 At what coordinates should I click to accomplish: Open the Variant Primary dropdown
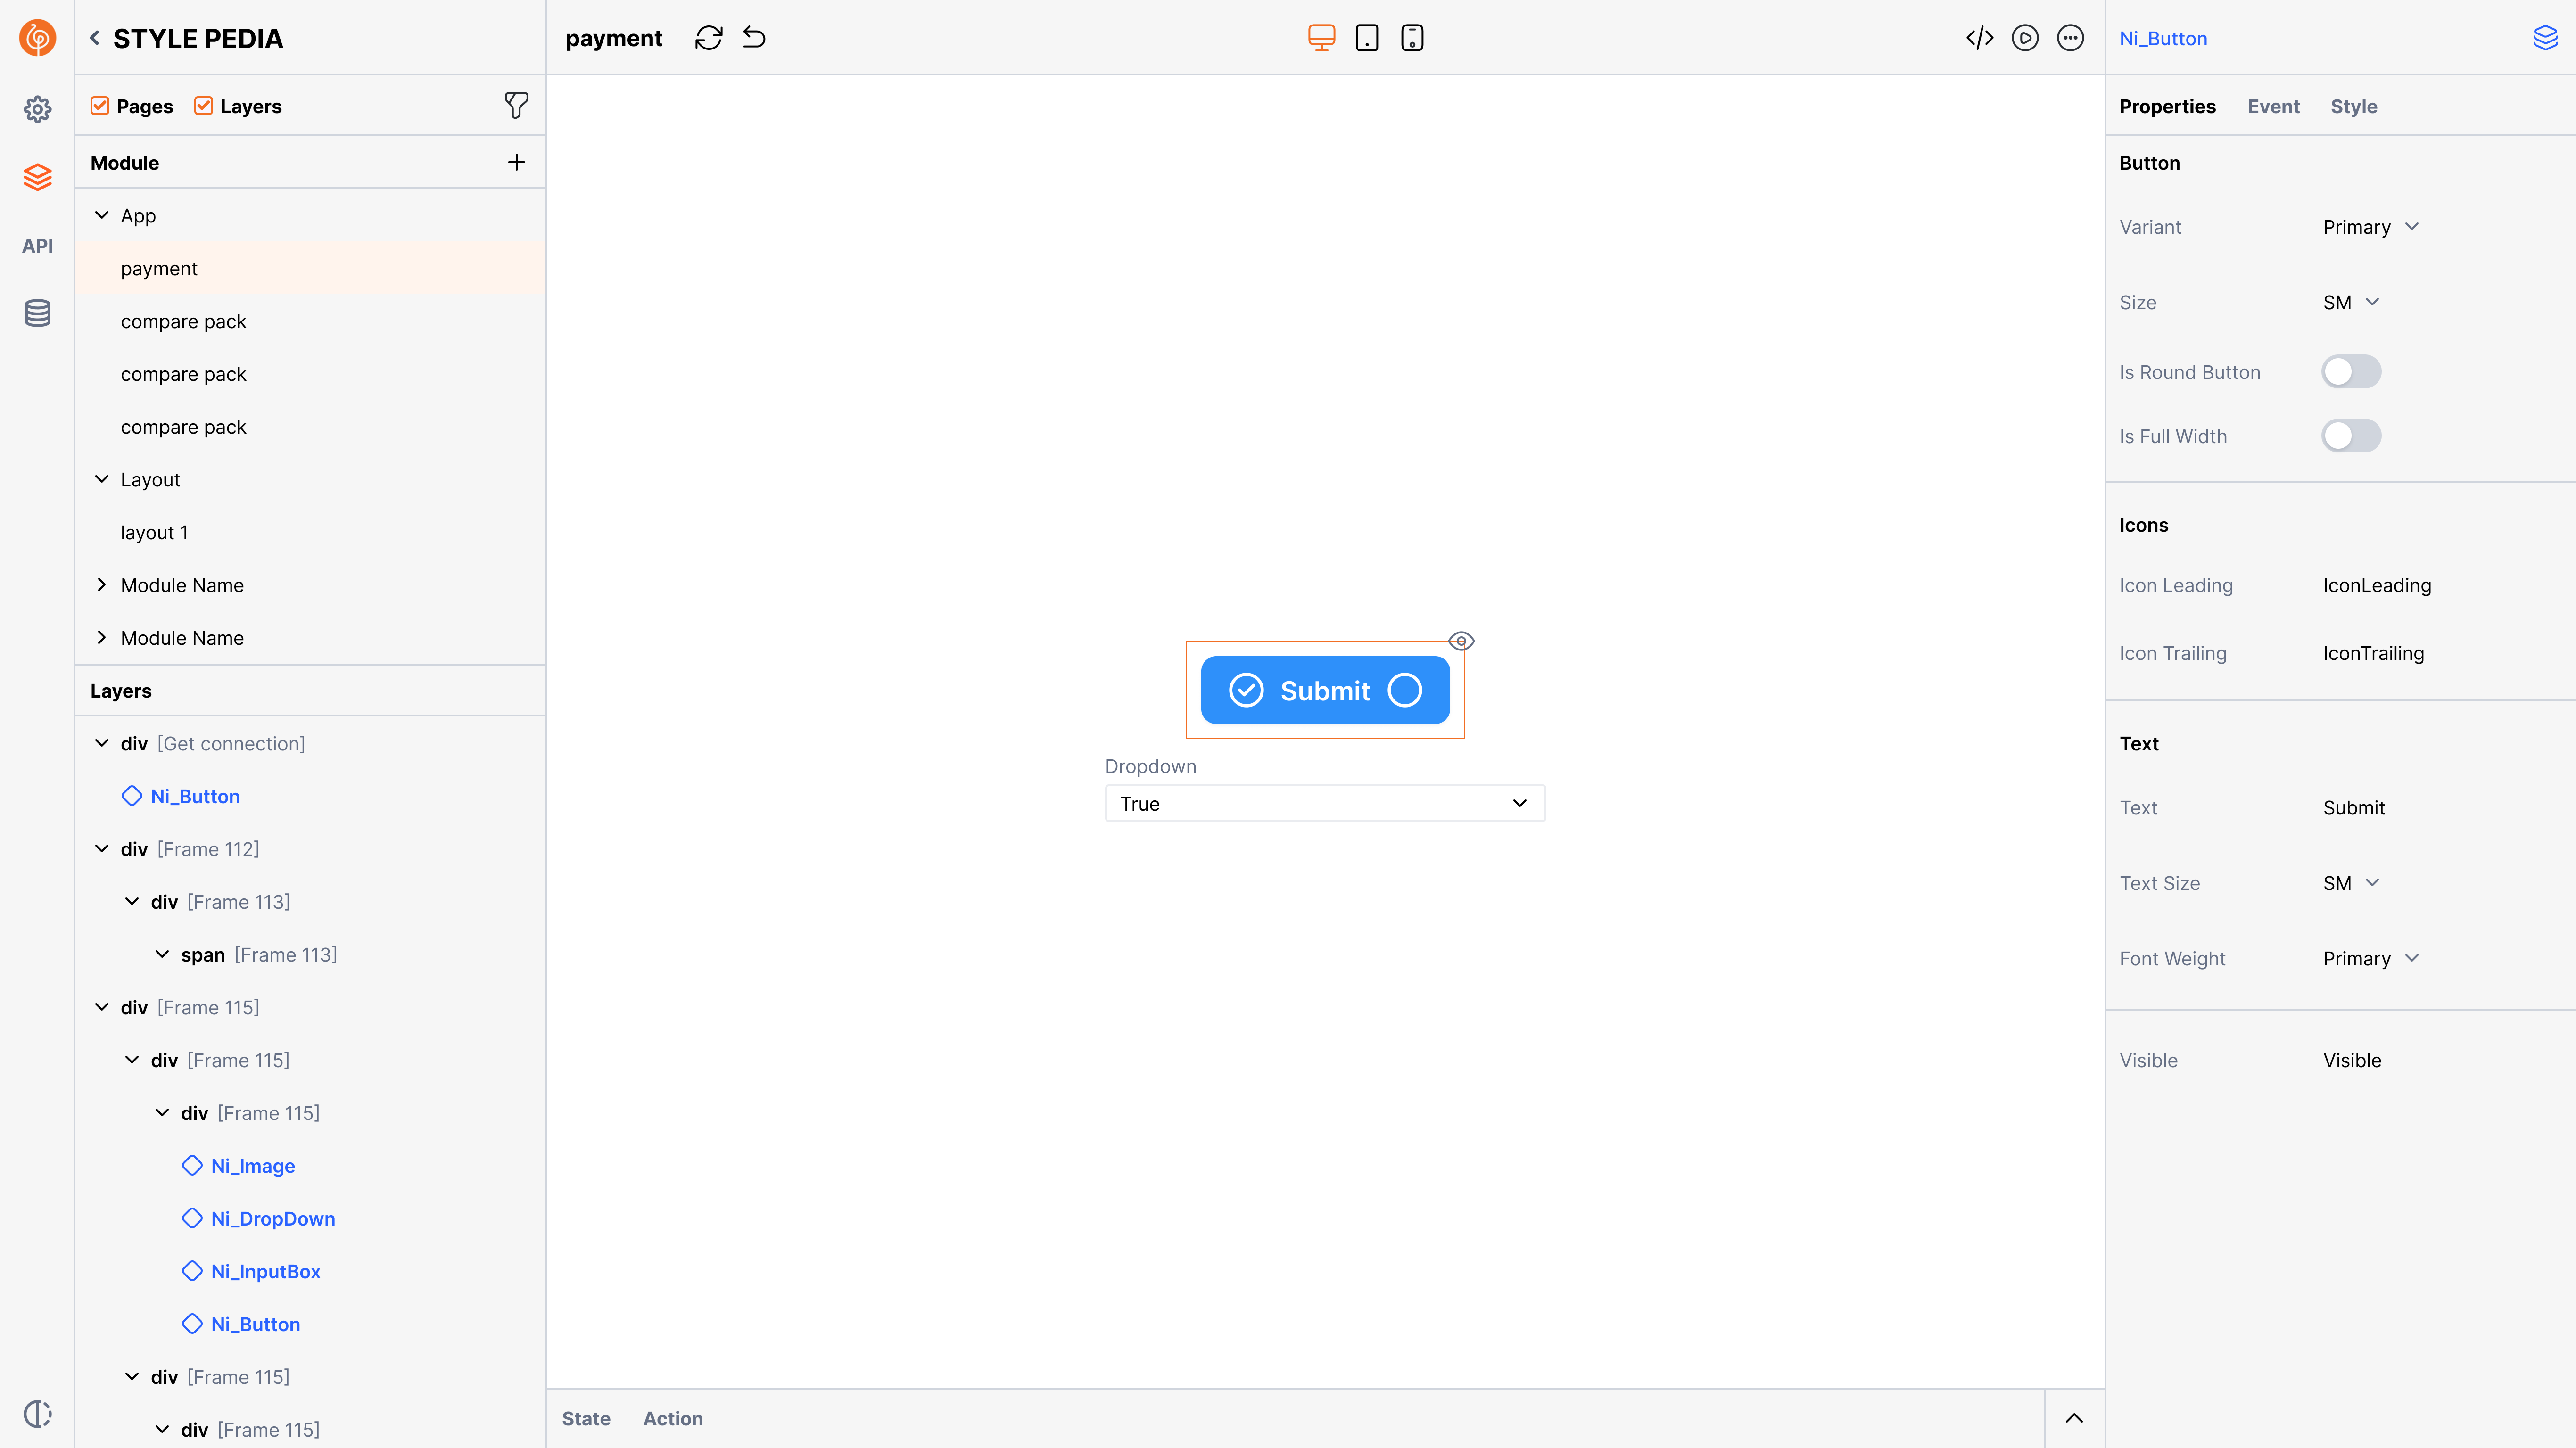(x=2370, y=227)
